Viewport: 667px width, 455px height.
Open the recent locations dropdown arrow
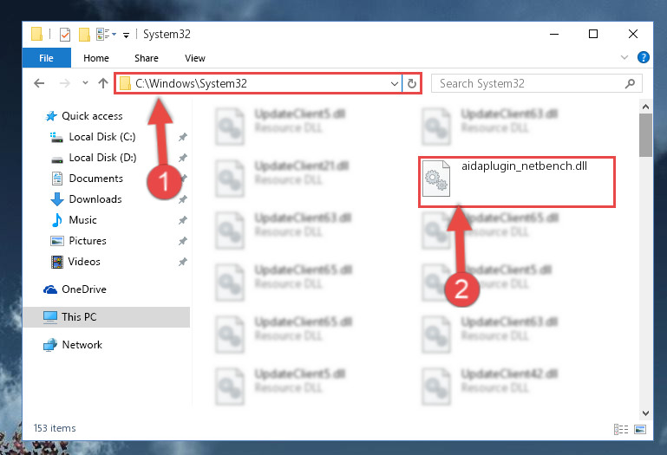tap(85, 83)
